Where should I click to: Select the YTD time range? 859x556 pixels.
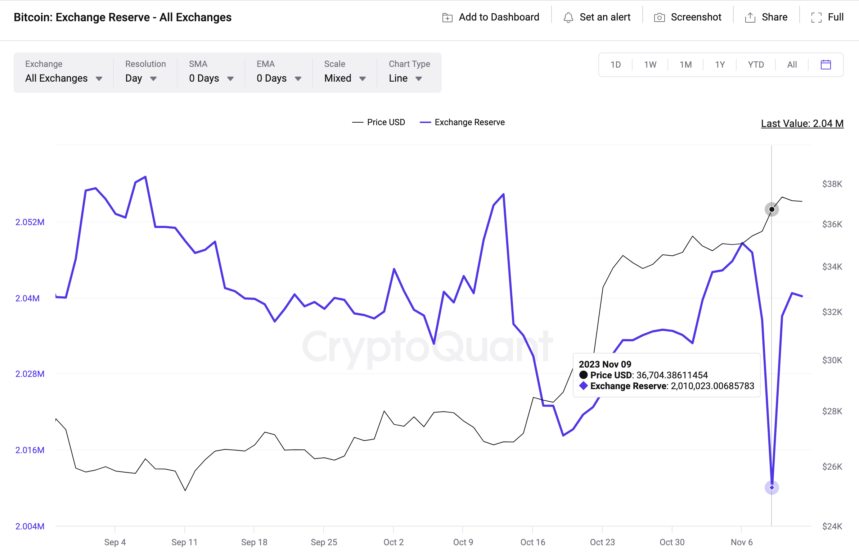click(756, 64)
